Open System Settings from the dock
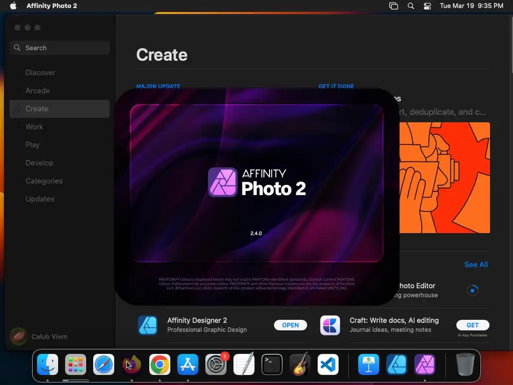 click(x=216, y=364)
